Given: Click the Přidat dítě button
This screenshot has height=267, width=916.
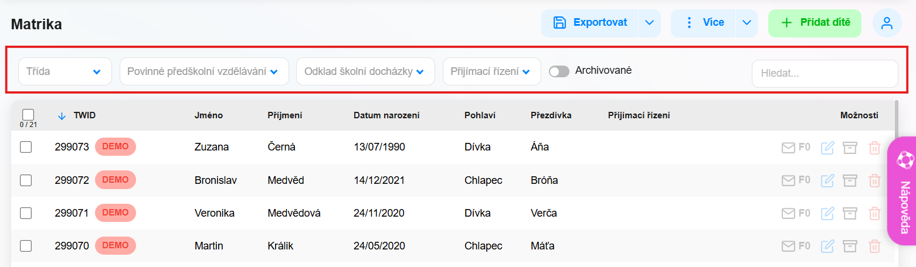Looking at the screenshot, I should tap(815, 23).
